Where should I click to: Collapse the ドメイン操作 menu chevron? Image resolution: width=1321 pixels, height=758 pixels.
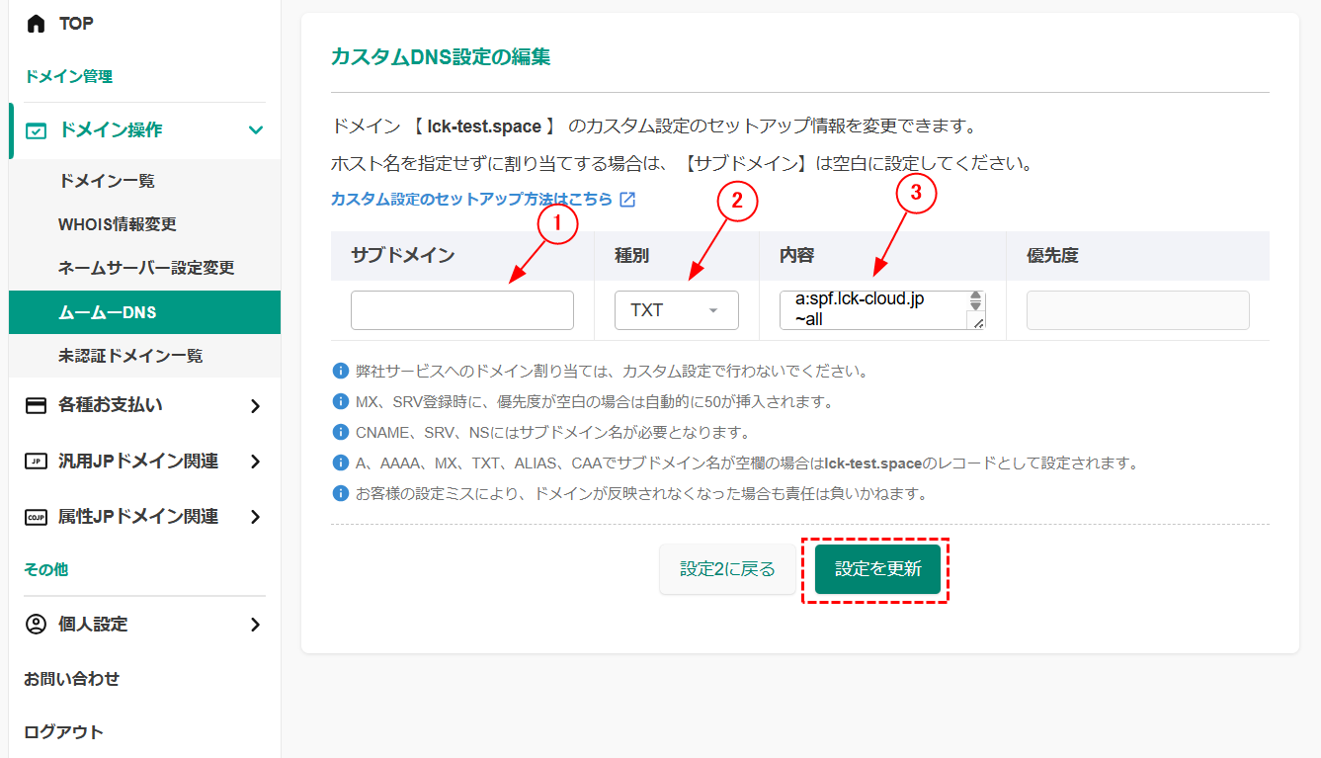click(256, 130)
